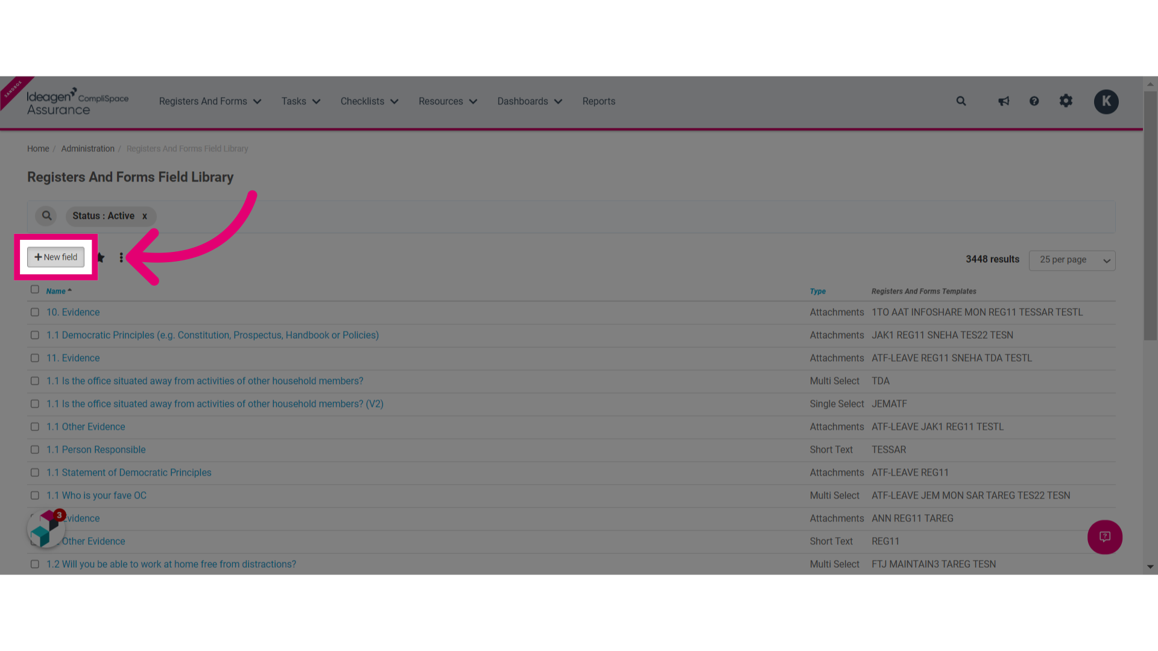Tick checkbox for 1.1 Democratic Principles row

pos(35,335)
